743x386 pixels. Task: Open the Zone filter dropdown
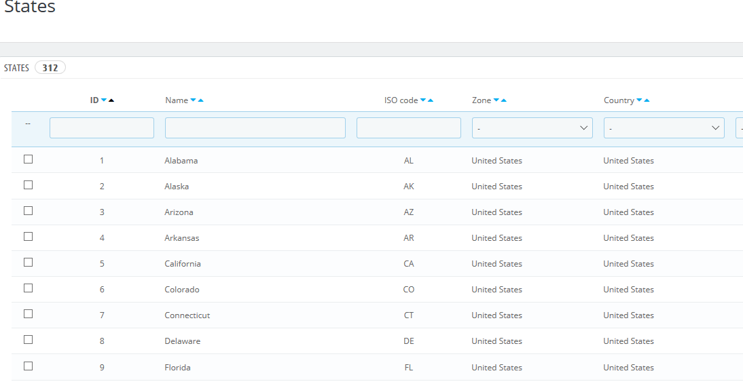532,128
